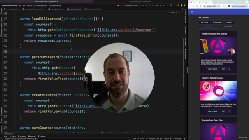Place cursor on empty line 25

(x=95, y=52)
